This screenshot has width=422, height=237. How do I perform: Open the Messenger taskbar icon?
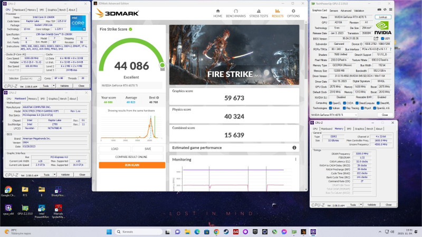click(284, 232)
